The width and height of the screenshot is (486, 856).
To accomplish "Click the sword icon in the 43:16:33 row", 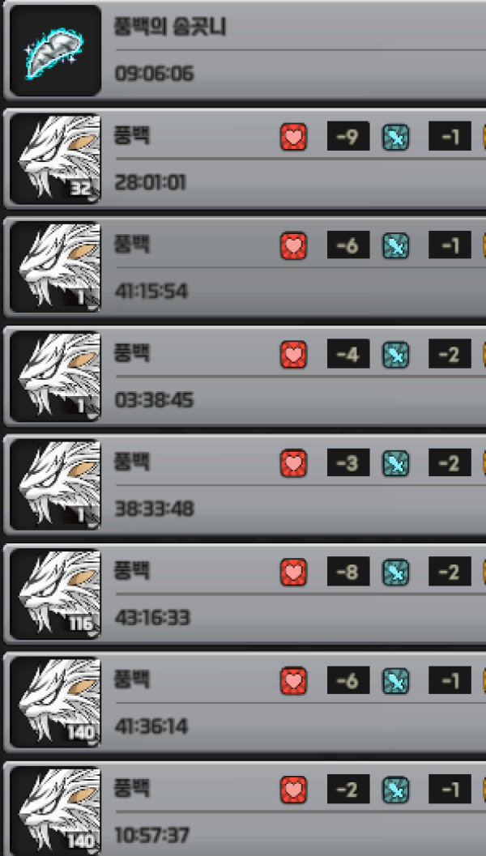I will 395,572.
